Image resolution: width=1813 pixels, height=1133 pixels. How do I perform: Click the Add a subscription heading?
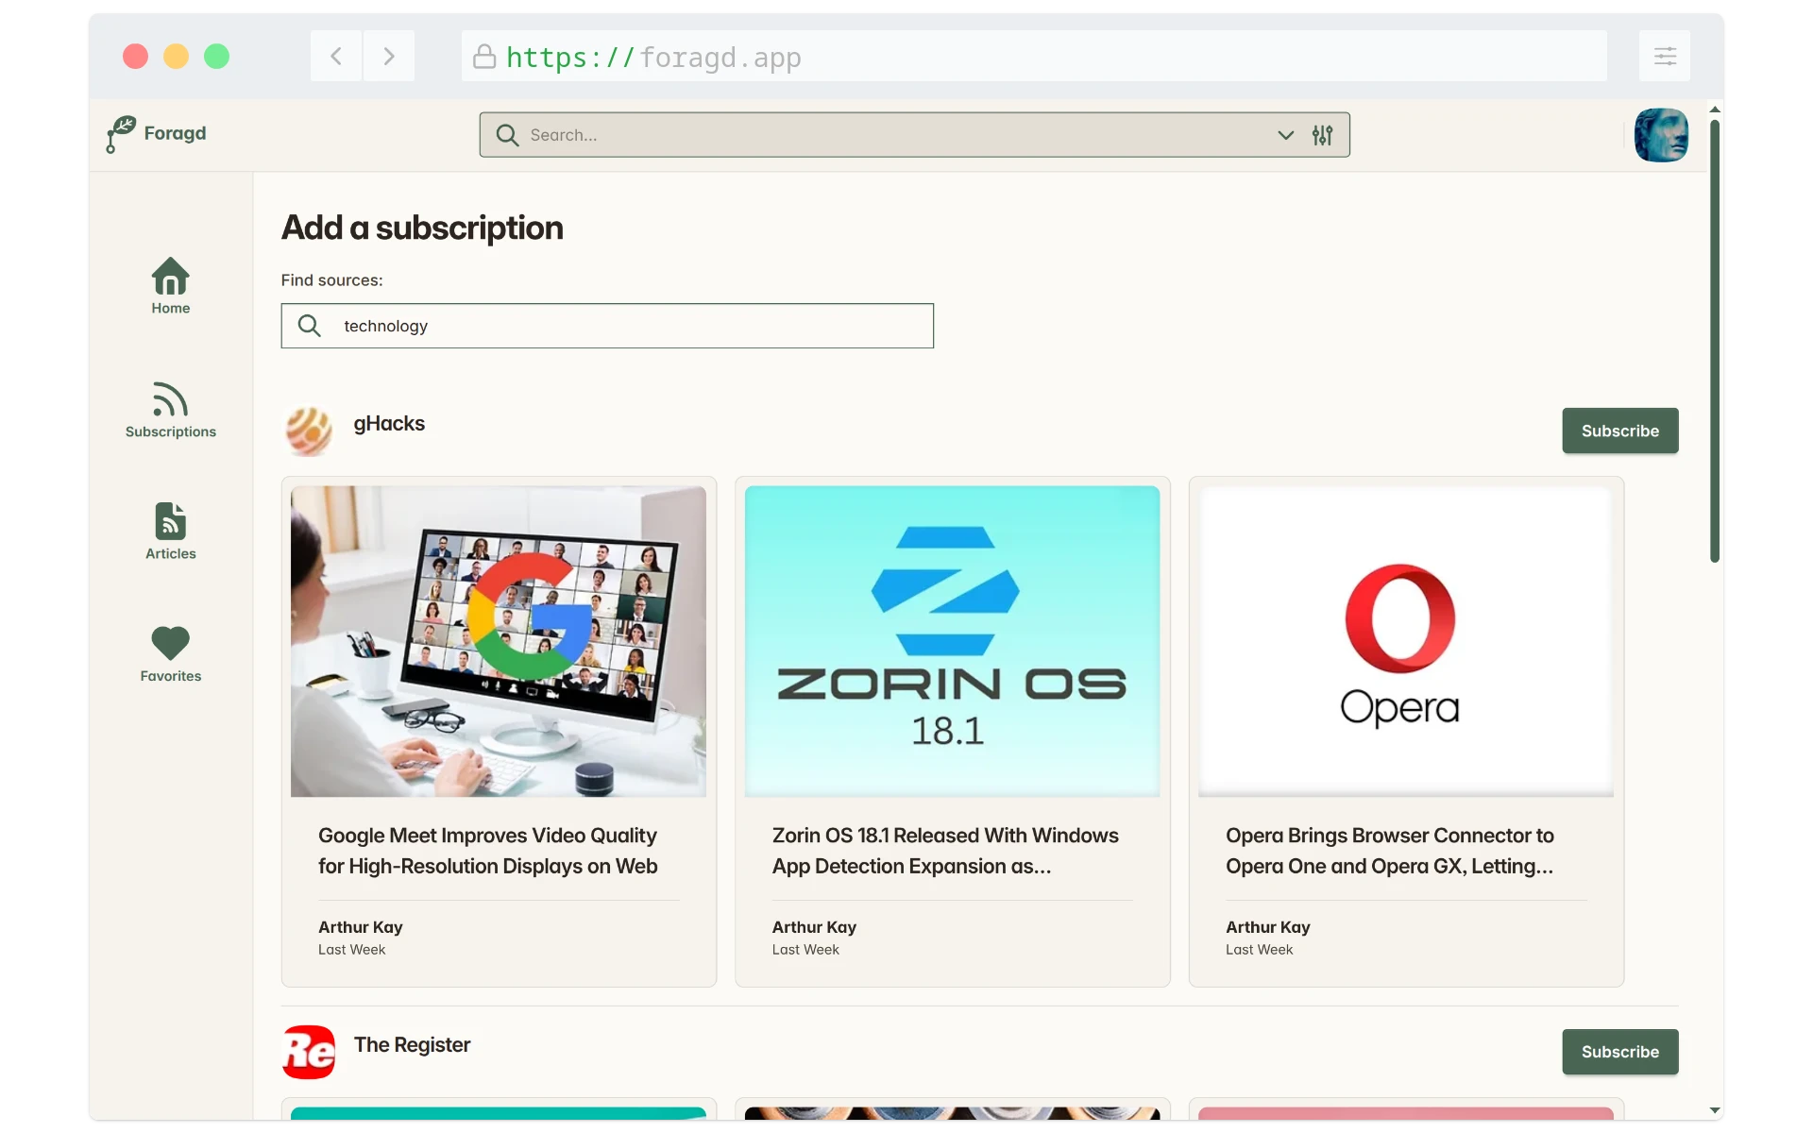(x=422, y=228)
